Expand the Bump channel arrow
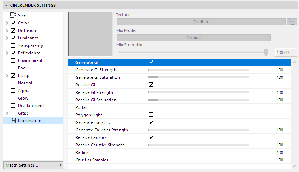Viewport: 299px width, 172px height. point(7,75)
